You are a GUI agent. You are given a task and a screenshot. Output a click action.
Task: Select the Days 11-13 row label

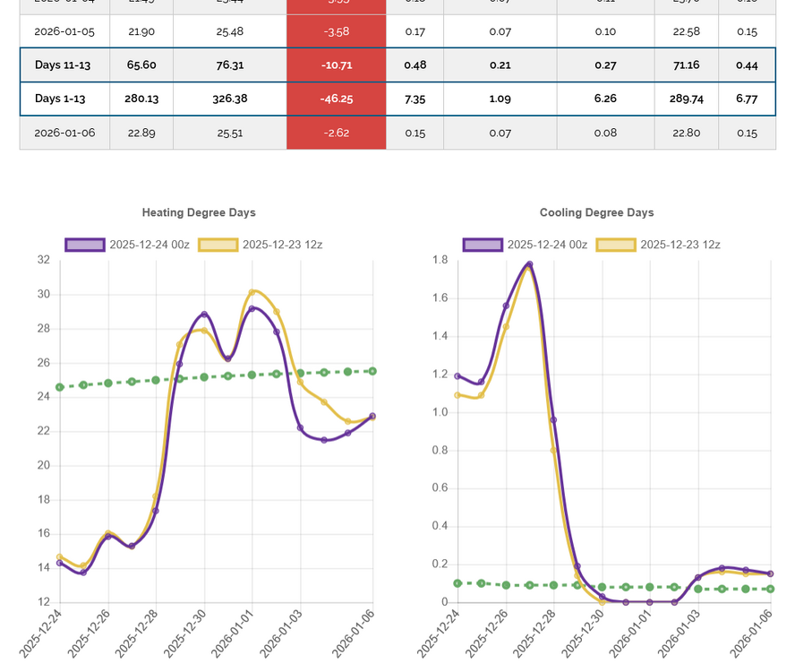[x=63, y=65]
